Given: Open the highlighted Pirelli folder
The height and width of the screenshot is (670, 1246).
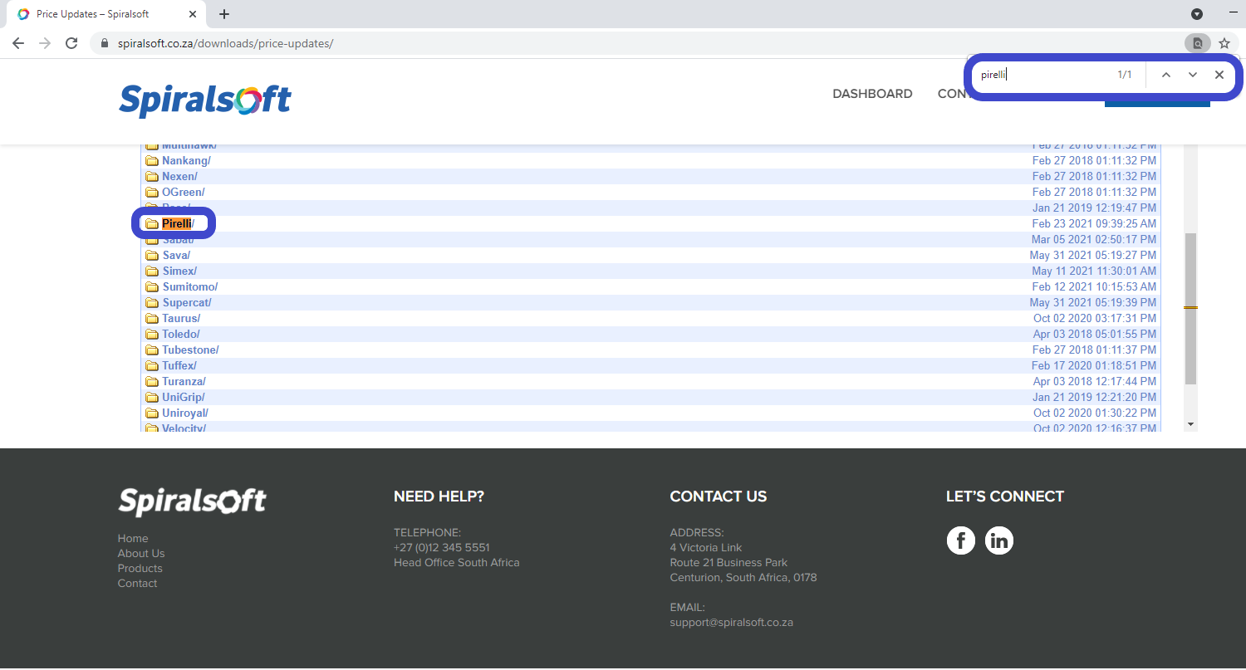Looking at the screenshot, I should pyautogui.click(x=178, y=223).
